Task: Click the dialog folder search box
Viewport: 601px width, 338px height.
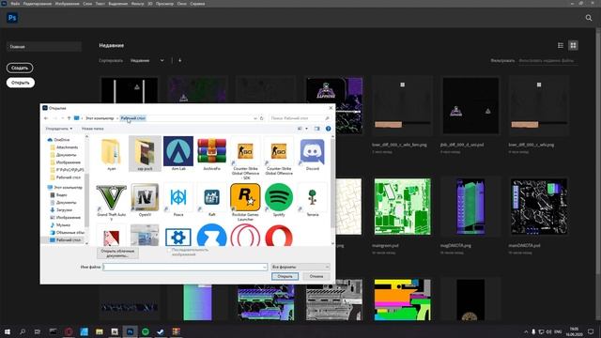Action: click(x=300, y=118)
